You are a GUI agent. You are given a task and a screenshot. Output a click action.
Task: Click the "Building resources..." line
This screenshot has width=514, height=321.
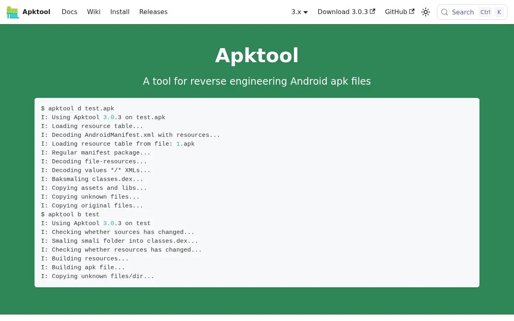point(85,259)
